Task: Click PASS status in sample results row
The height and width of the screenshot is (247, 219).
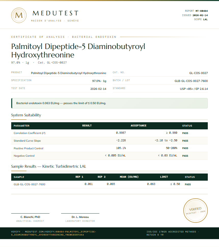Action: (188, 184)
